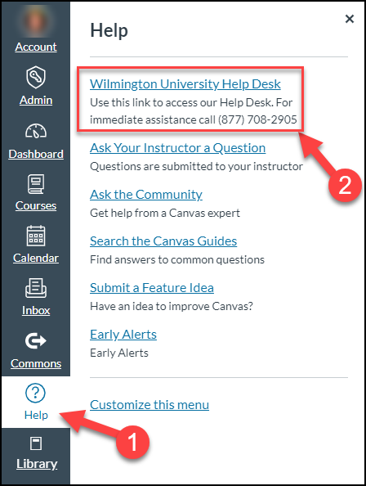Open the Early Alerts link

[123, 335]
